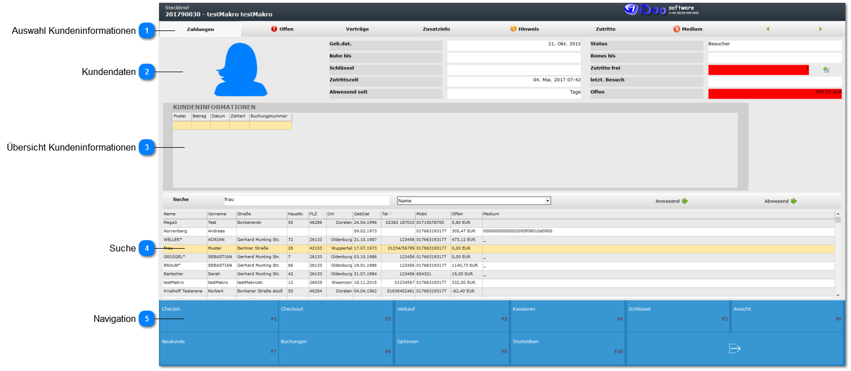
Task: Switch to the Zahlungen tab
Action: (x=200, y=29)
